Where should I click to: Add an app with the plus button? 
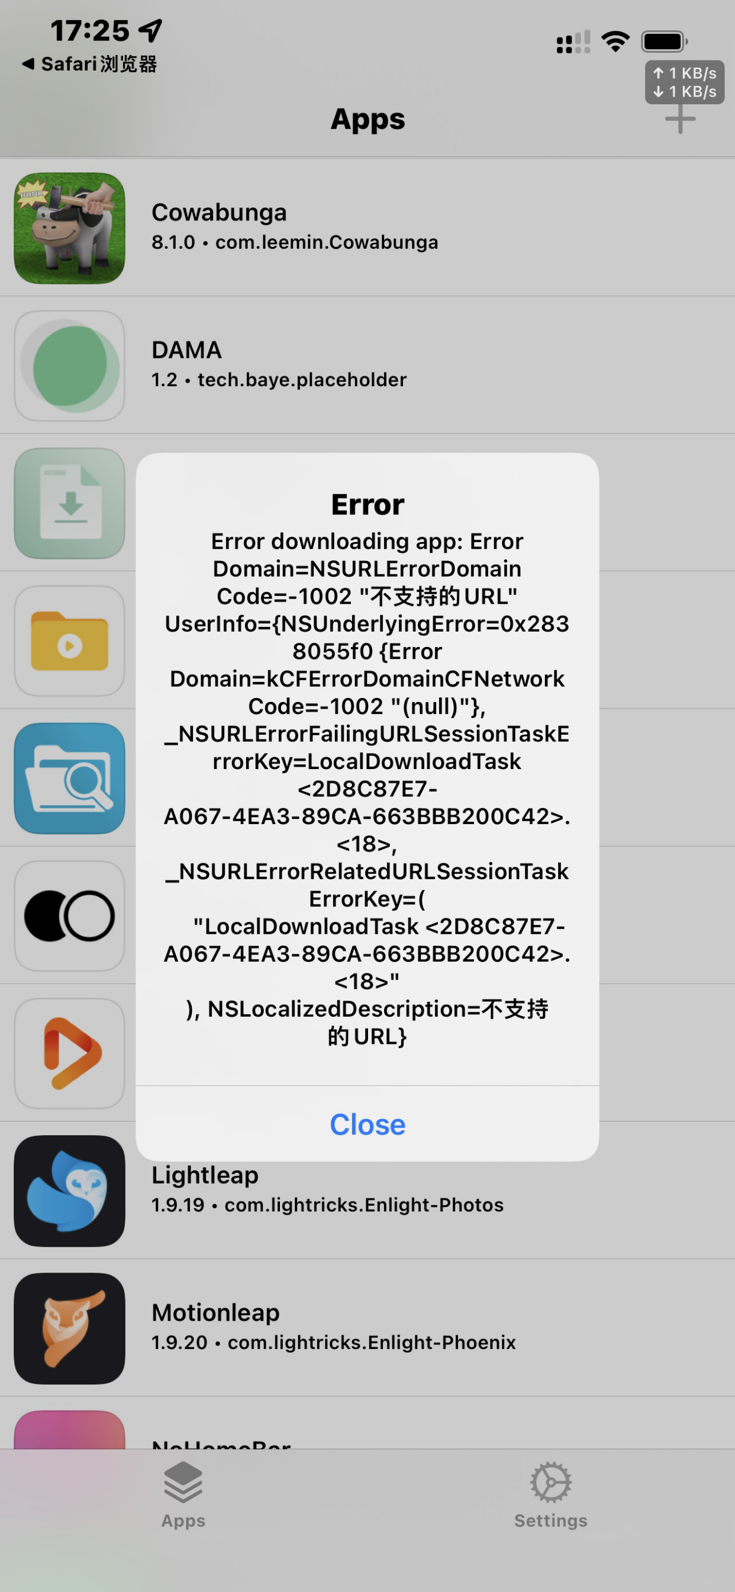point(680,119)
